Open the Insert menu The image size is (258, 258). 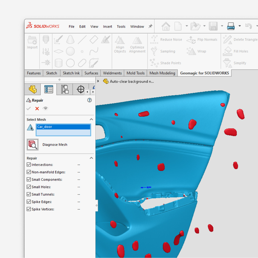coord(107,26)
